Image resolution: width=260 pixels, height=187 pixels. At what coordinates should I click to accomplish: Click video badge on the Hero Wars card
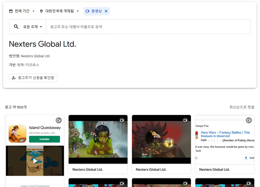[249, 120]
